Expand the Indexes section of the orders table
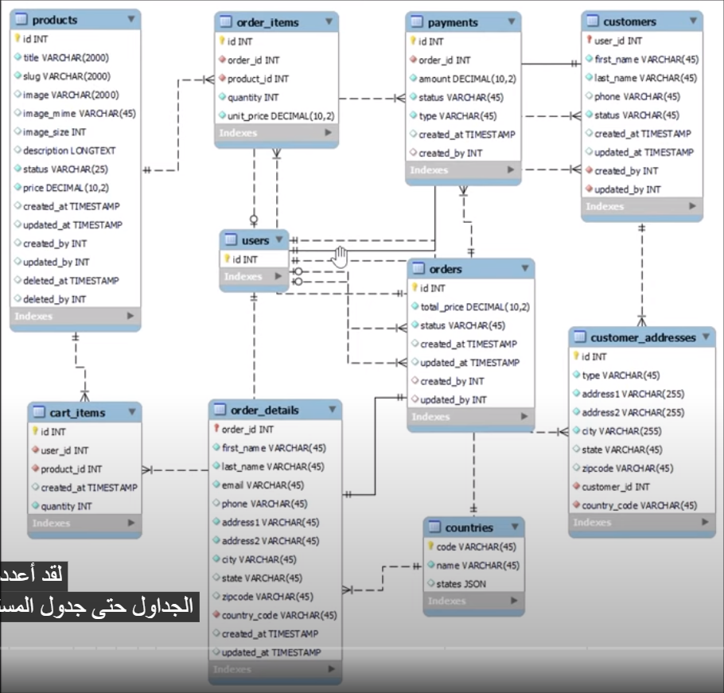The image size is (724, 693). pos(523,417)
